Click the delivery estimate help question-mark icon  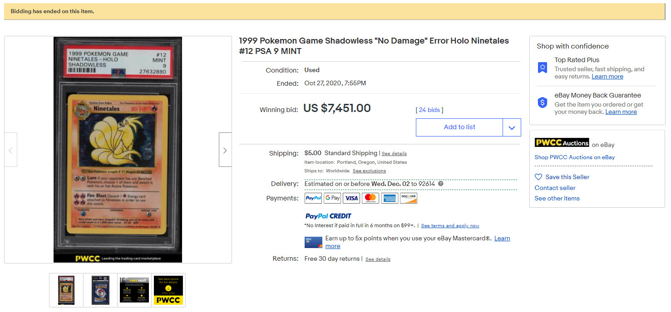click(440, 184)
